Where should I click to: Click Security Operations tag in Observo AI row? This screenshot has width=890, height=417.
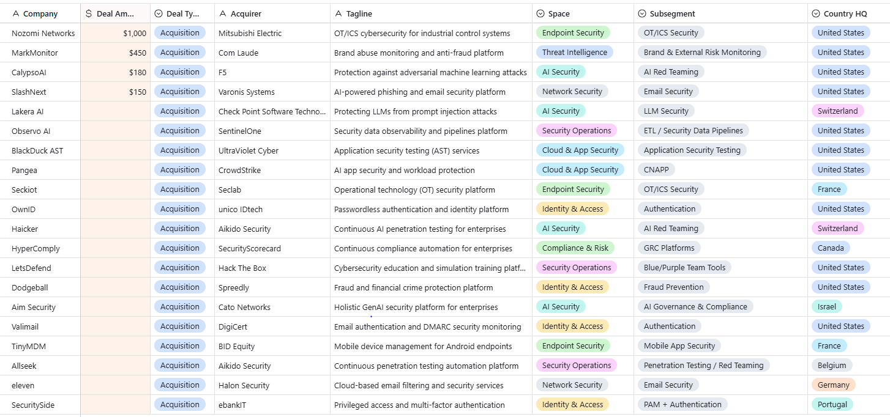[x=577, y=131]
